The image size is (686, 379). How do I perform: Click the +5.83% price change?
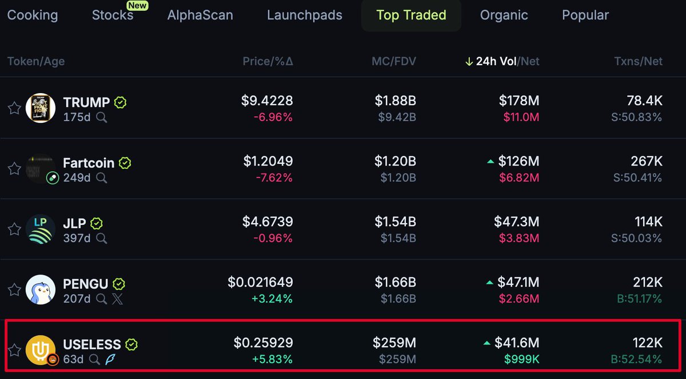tap(273, 360)
